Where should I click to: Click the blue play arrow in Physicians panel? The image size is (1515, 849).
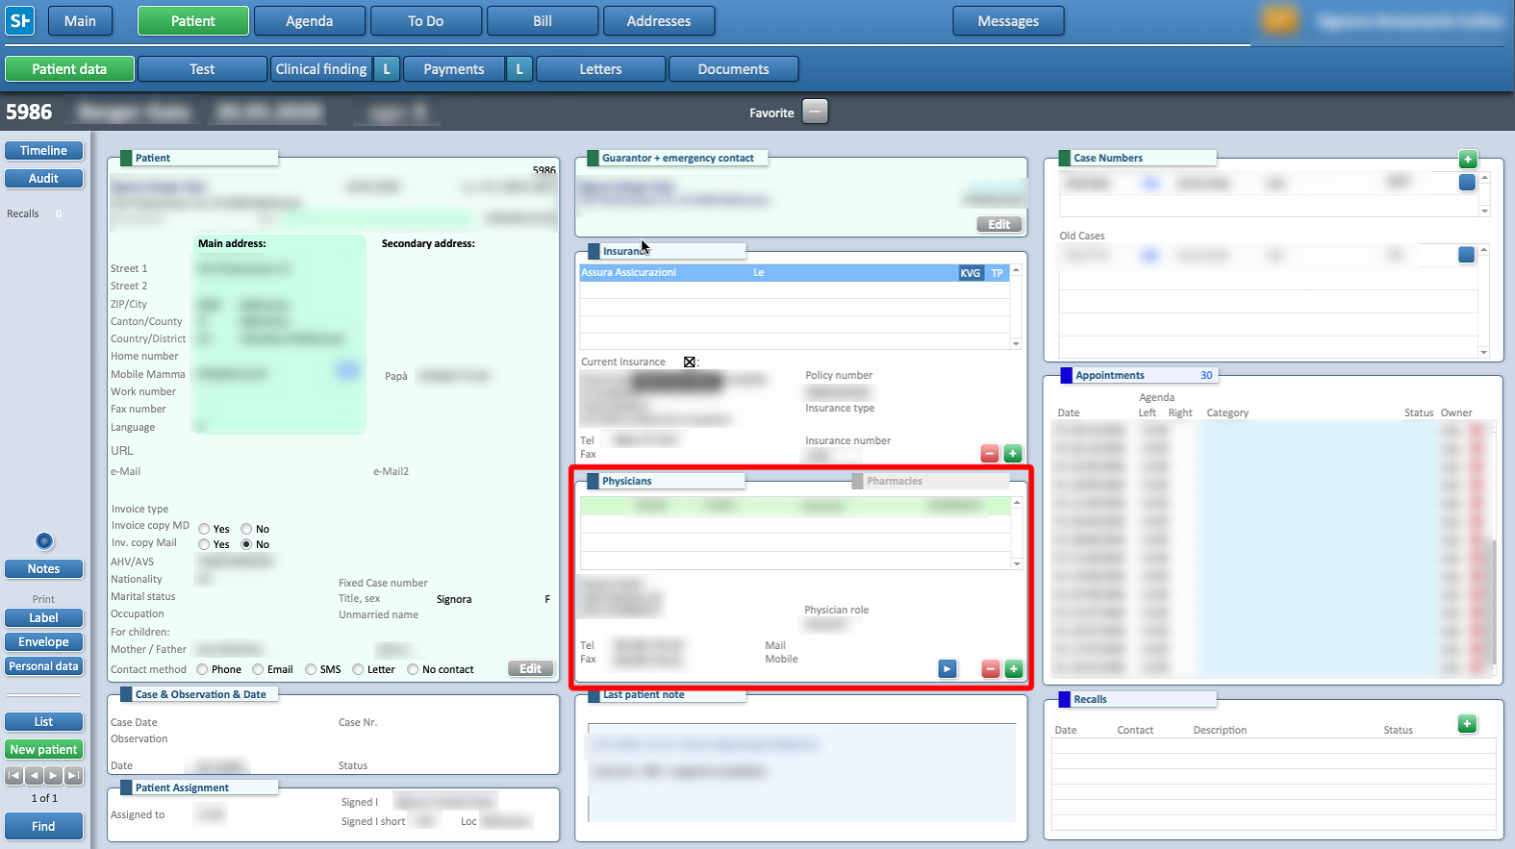pos(947,669)
